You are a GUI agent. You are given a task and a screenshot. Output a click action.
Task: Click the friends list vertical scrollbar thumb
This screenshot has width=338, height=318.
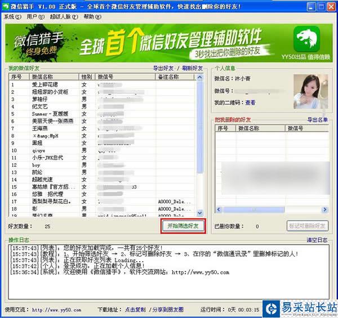pyautogui.click(x=200, y=127)
